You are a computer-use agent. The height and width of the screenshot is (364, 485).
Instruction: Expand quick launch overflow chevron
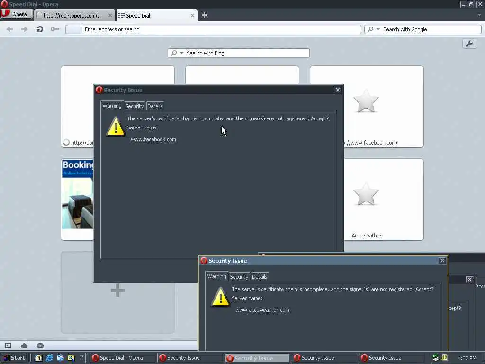pyautogui.click(x=81, y=356)
